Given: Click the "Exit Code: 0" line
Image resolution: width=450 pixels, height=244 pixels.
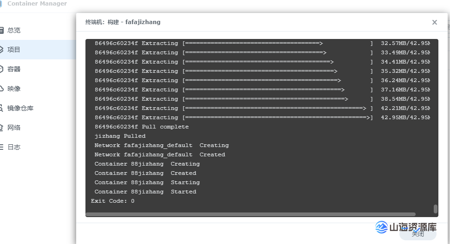Looking at the screenshot, I should (113, 201).
